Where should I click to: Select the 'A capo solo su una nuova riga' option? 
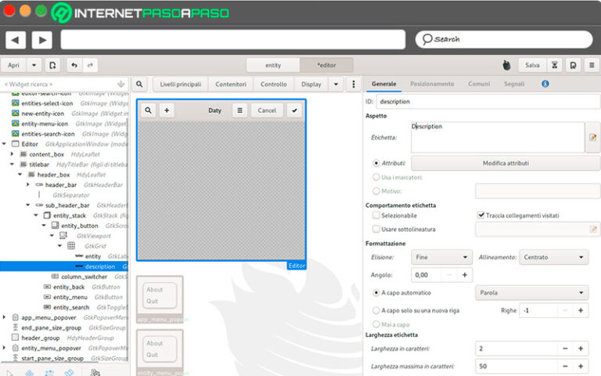pos(376,310)
